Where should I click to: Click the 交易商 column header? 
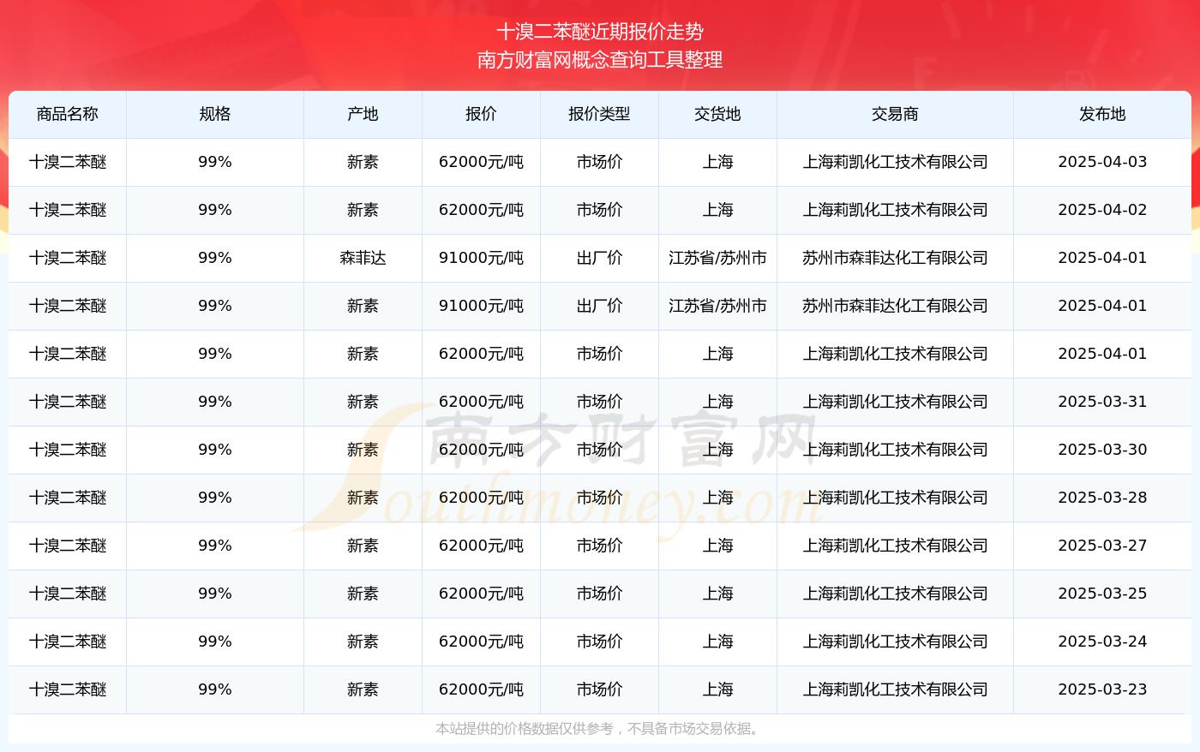point(895,114)
